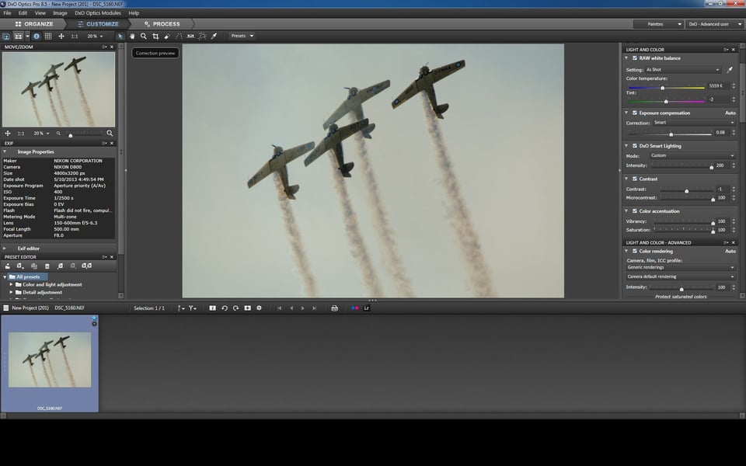Toggle single image display mode
Image resolution: width=746 pixels, height=466 pixels.
pos(6,37)
